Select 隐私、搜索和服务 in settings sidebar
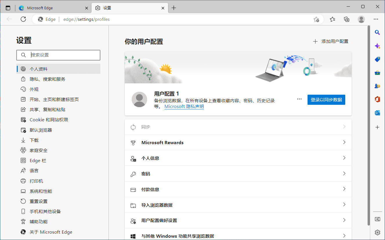 tap(47, 79)
